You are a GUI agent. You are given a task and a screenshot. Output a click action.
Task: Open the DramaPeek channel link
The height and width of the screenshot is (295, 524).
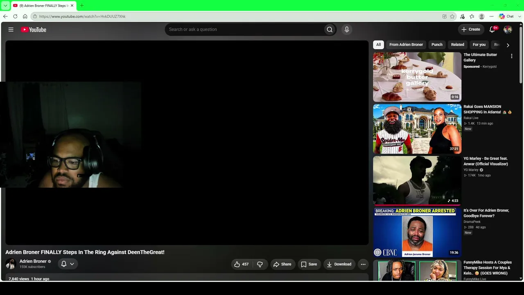[472, 222]
